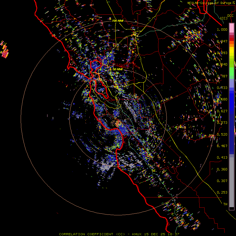Pick the bright green swatch in the color bar
236x236 pixels.
tap(232, 72)
